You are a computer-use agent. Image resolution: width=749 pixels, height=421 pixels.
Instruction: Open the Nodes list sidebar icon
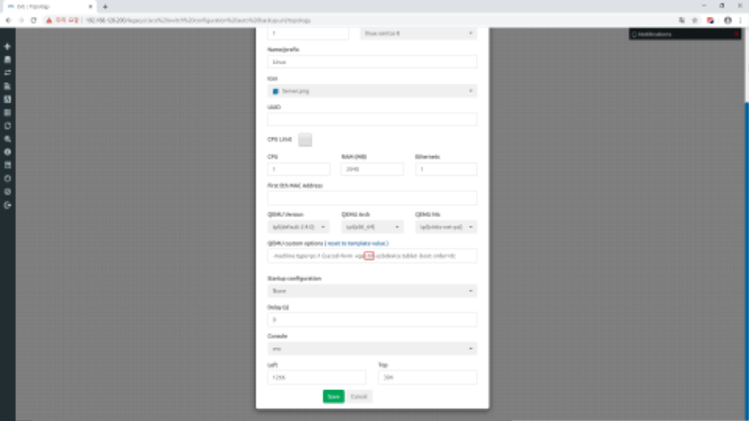coord(7,60)
